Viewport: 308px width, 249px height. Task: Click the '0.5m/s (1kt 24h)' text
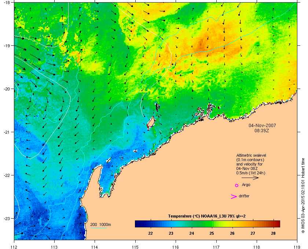pos(251,173)
